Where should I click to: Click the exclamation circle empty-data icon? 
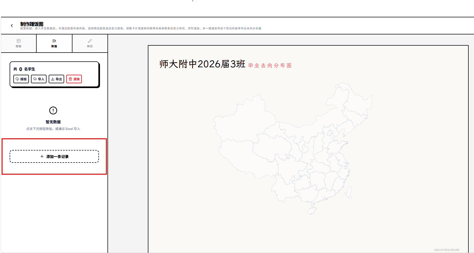tap(53, 110)
